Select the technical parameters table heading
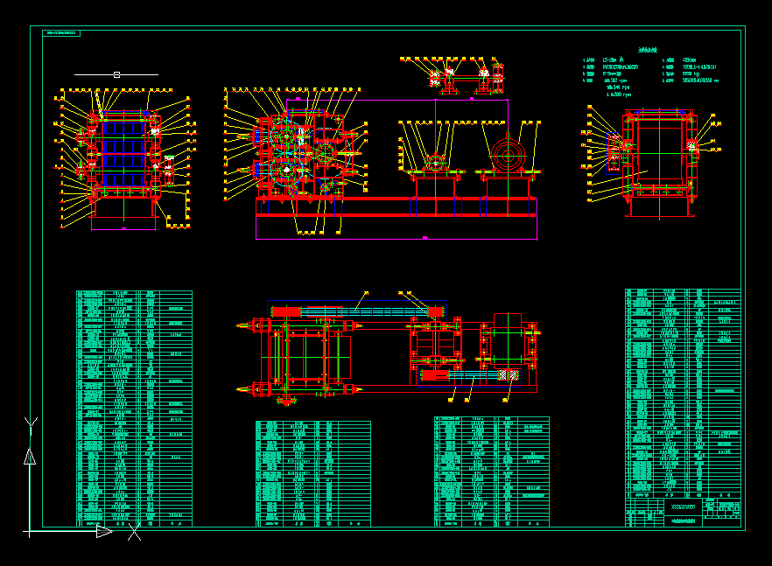The image size is (772, 566). point(646,49)
